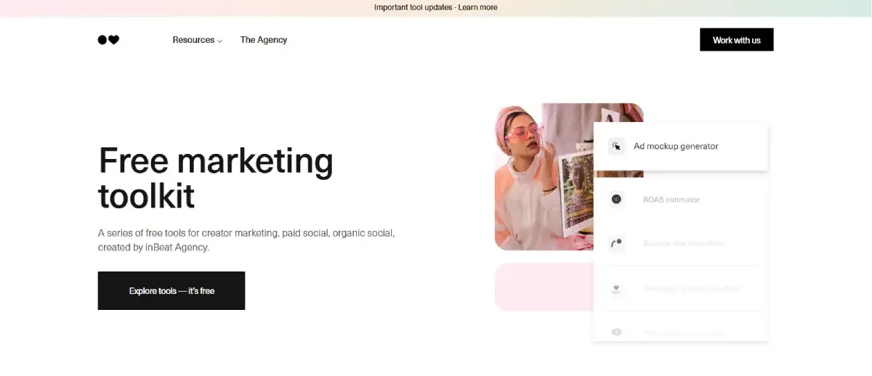Open the ROAS estimator text label
Screen dimensions: 872x376
tap(671, 200)
